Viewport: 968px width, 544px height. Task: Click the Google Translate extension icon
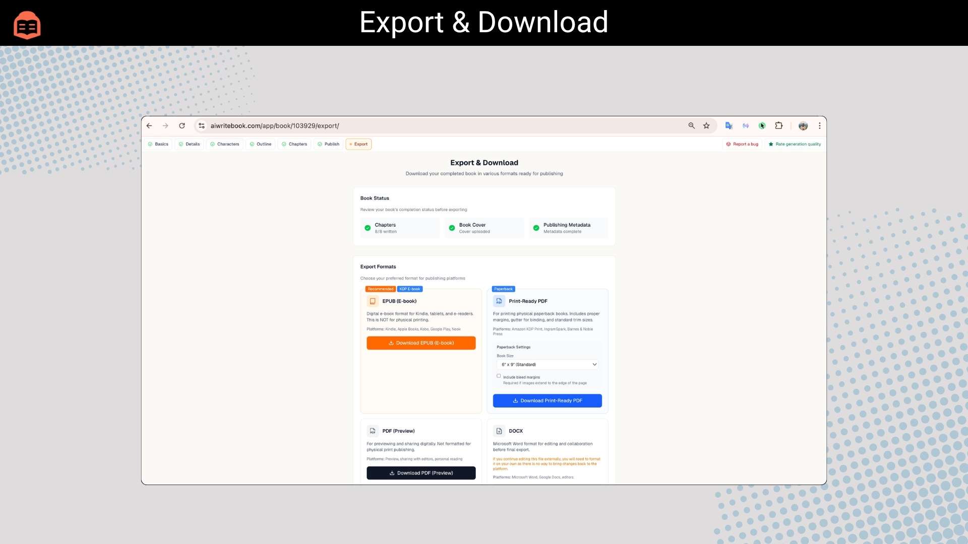(729, 126)
